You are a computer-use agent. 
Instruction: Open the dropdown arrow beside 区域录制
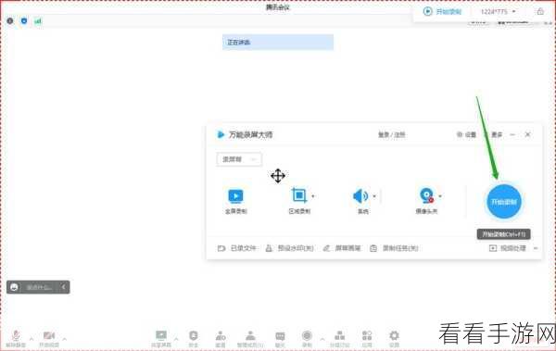tap(313, 196)
